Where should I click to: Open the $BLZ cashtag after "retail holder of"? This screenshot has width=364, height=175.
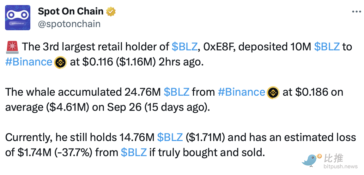point(185,47)
